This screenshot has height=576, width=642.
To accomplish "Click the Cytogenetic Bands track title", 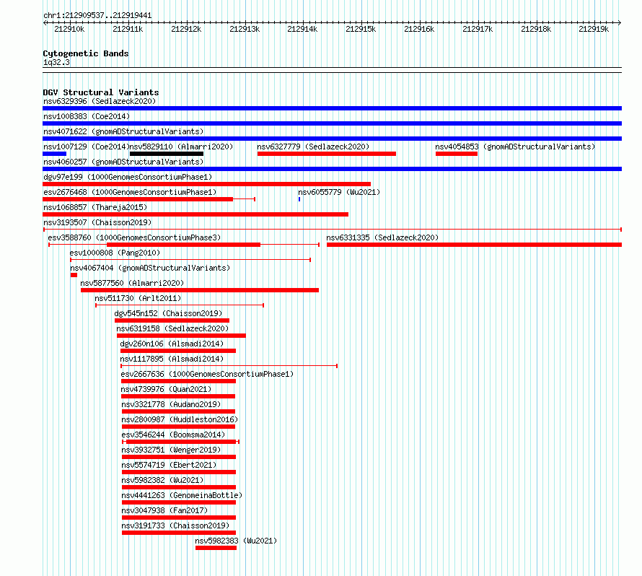I will (86, 53).
